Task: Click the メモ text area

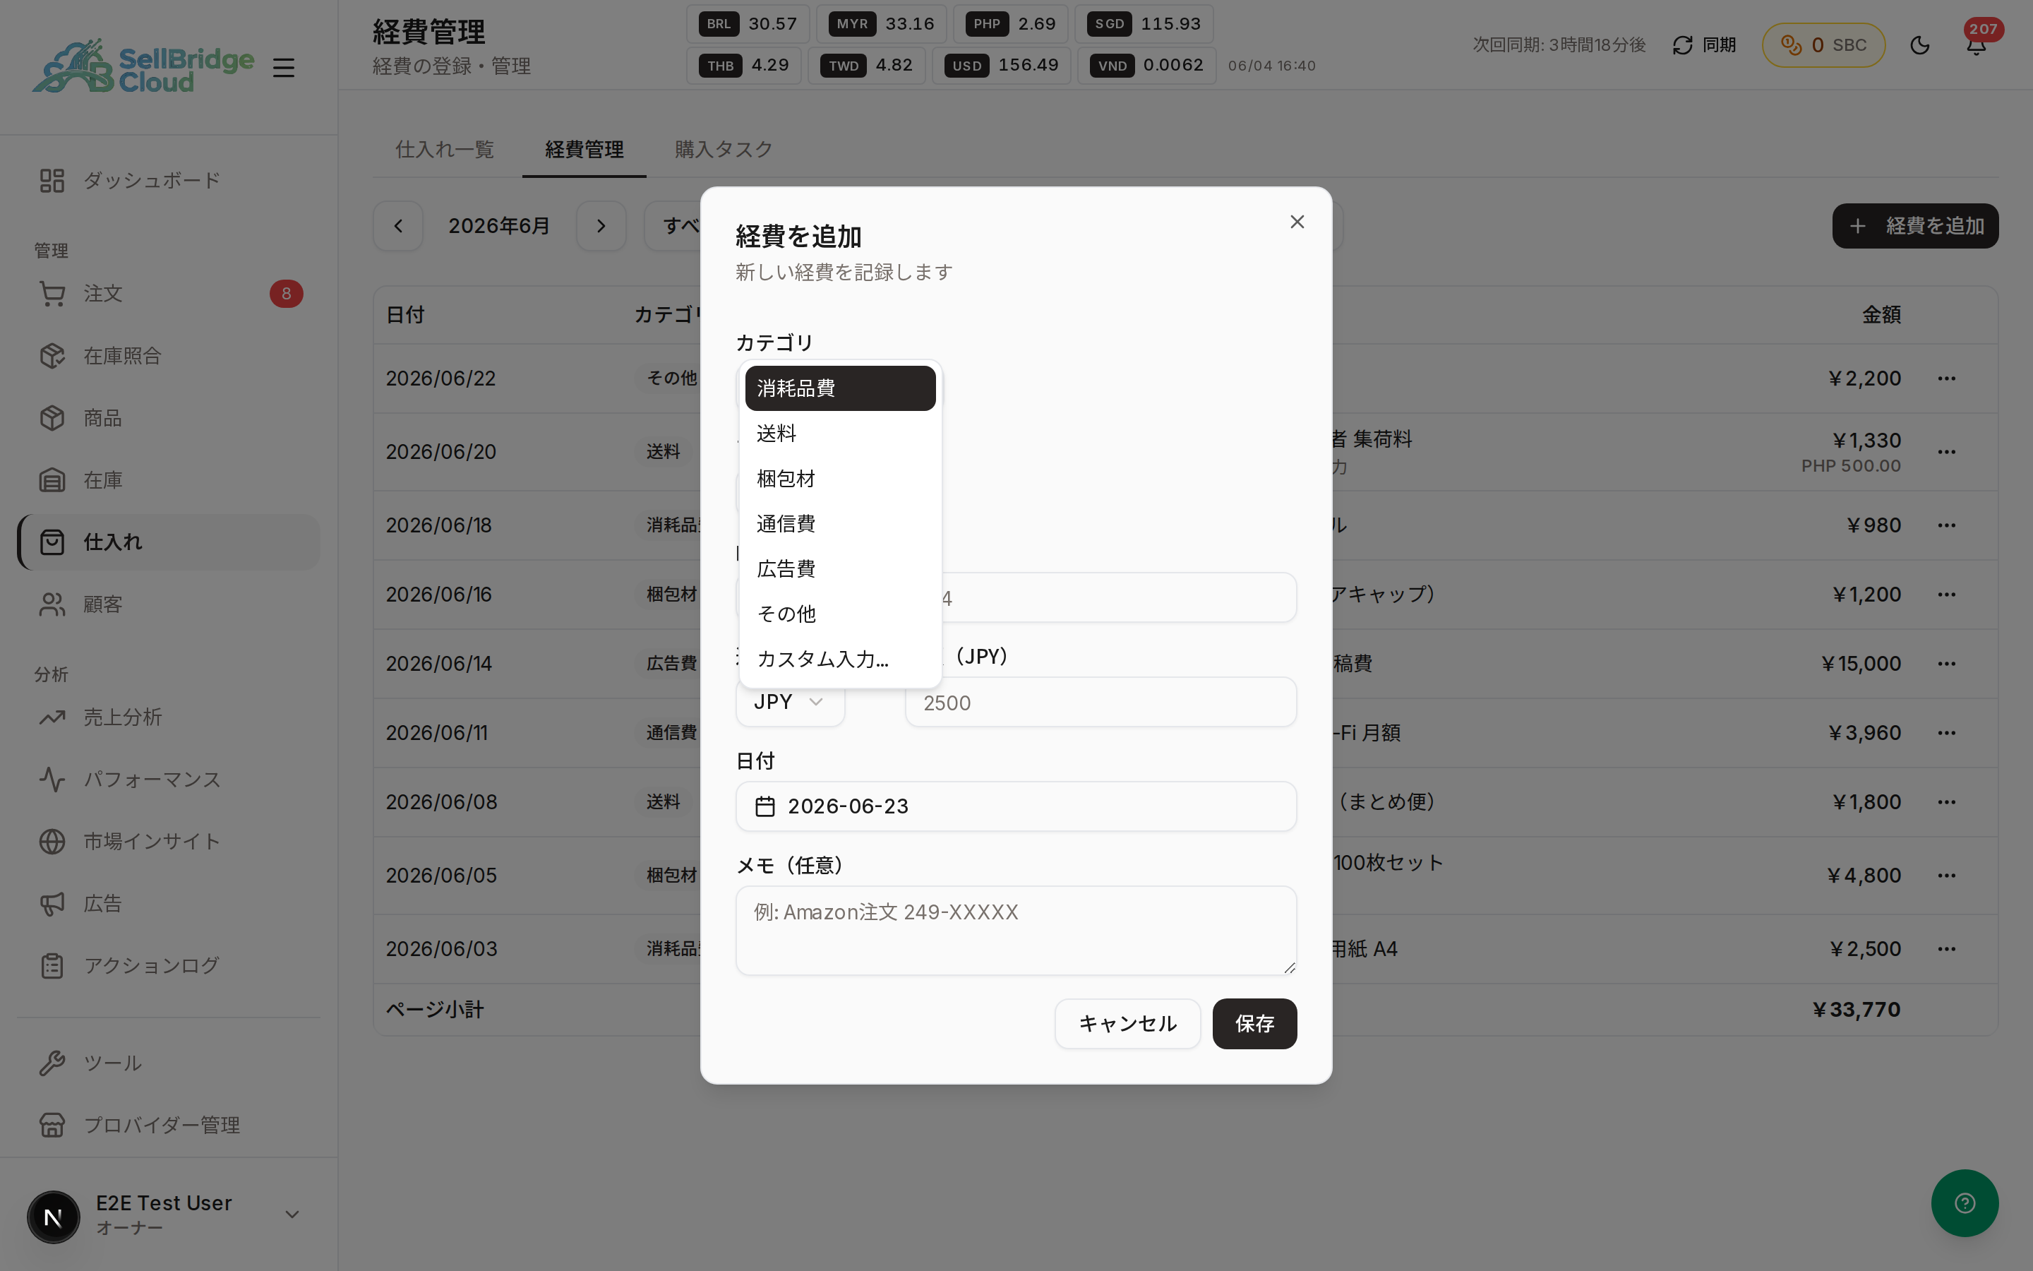Action: click(x=1016, y=931)
